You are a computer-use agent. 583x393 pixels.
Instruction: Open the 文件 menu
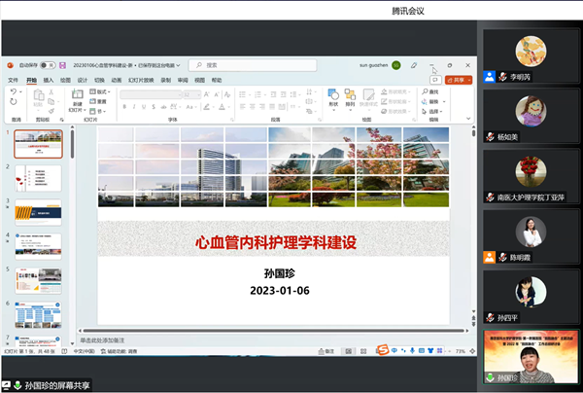tap(13, 80)
